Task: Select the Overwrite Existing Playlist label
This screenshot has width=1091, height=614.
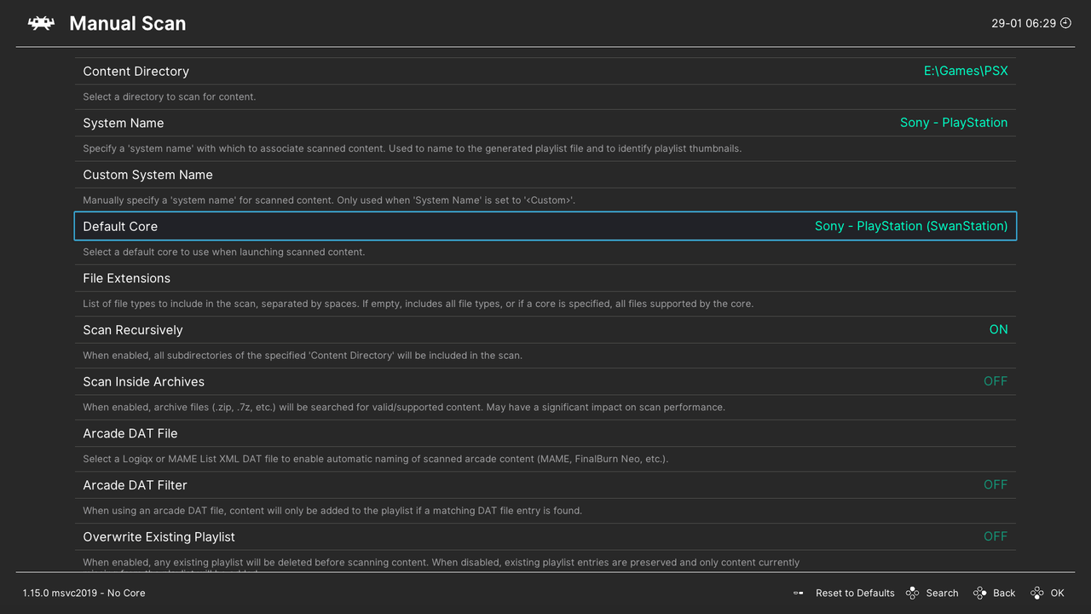Action: [159, 536]
